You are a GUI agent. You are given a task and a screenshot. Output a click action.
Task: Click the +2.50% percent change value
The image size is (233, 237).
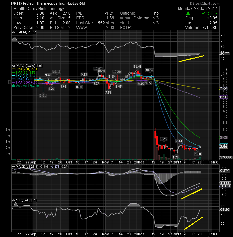pyautogui.click(x=209, y=13)
